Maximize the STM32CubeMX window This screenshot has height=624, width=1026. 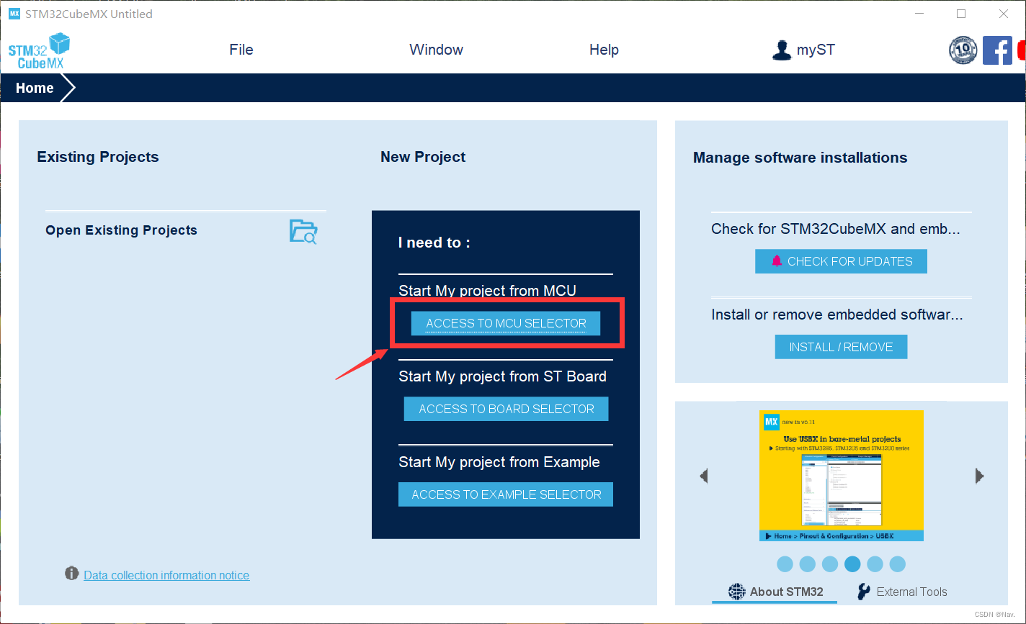(961, 14)
